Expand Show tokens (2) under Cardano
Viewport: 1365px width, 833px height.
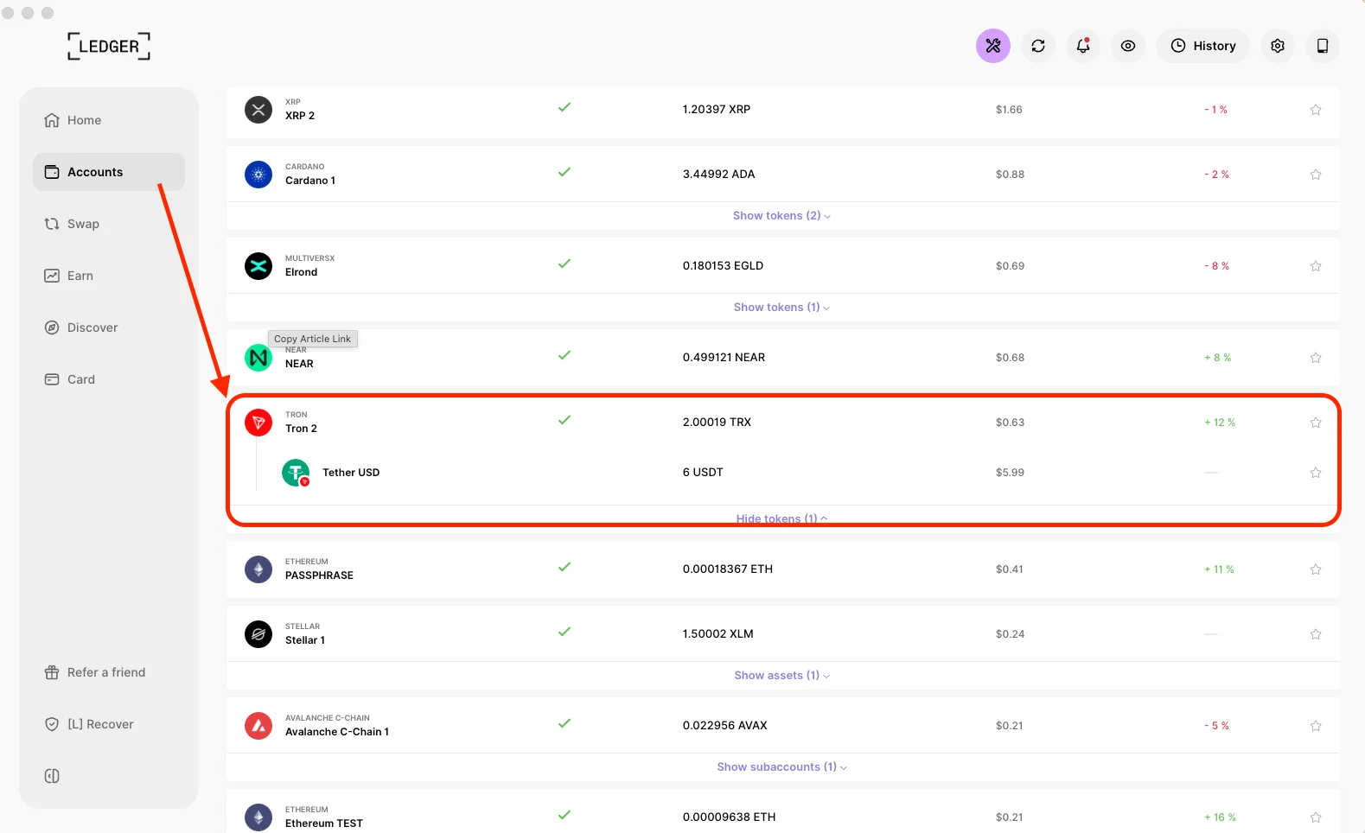781,216
